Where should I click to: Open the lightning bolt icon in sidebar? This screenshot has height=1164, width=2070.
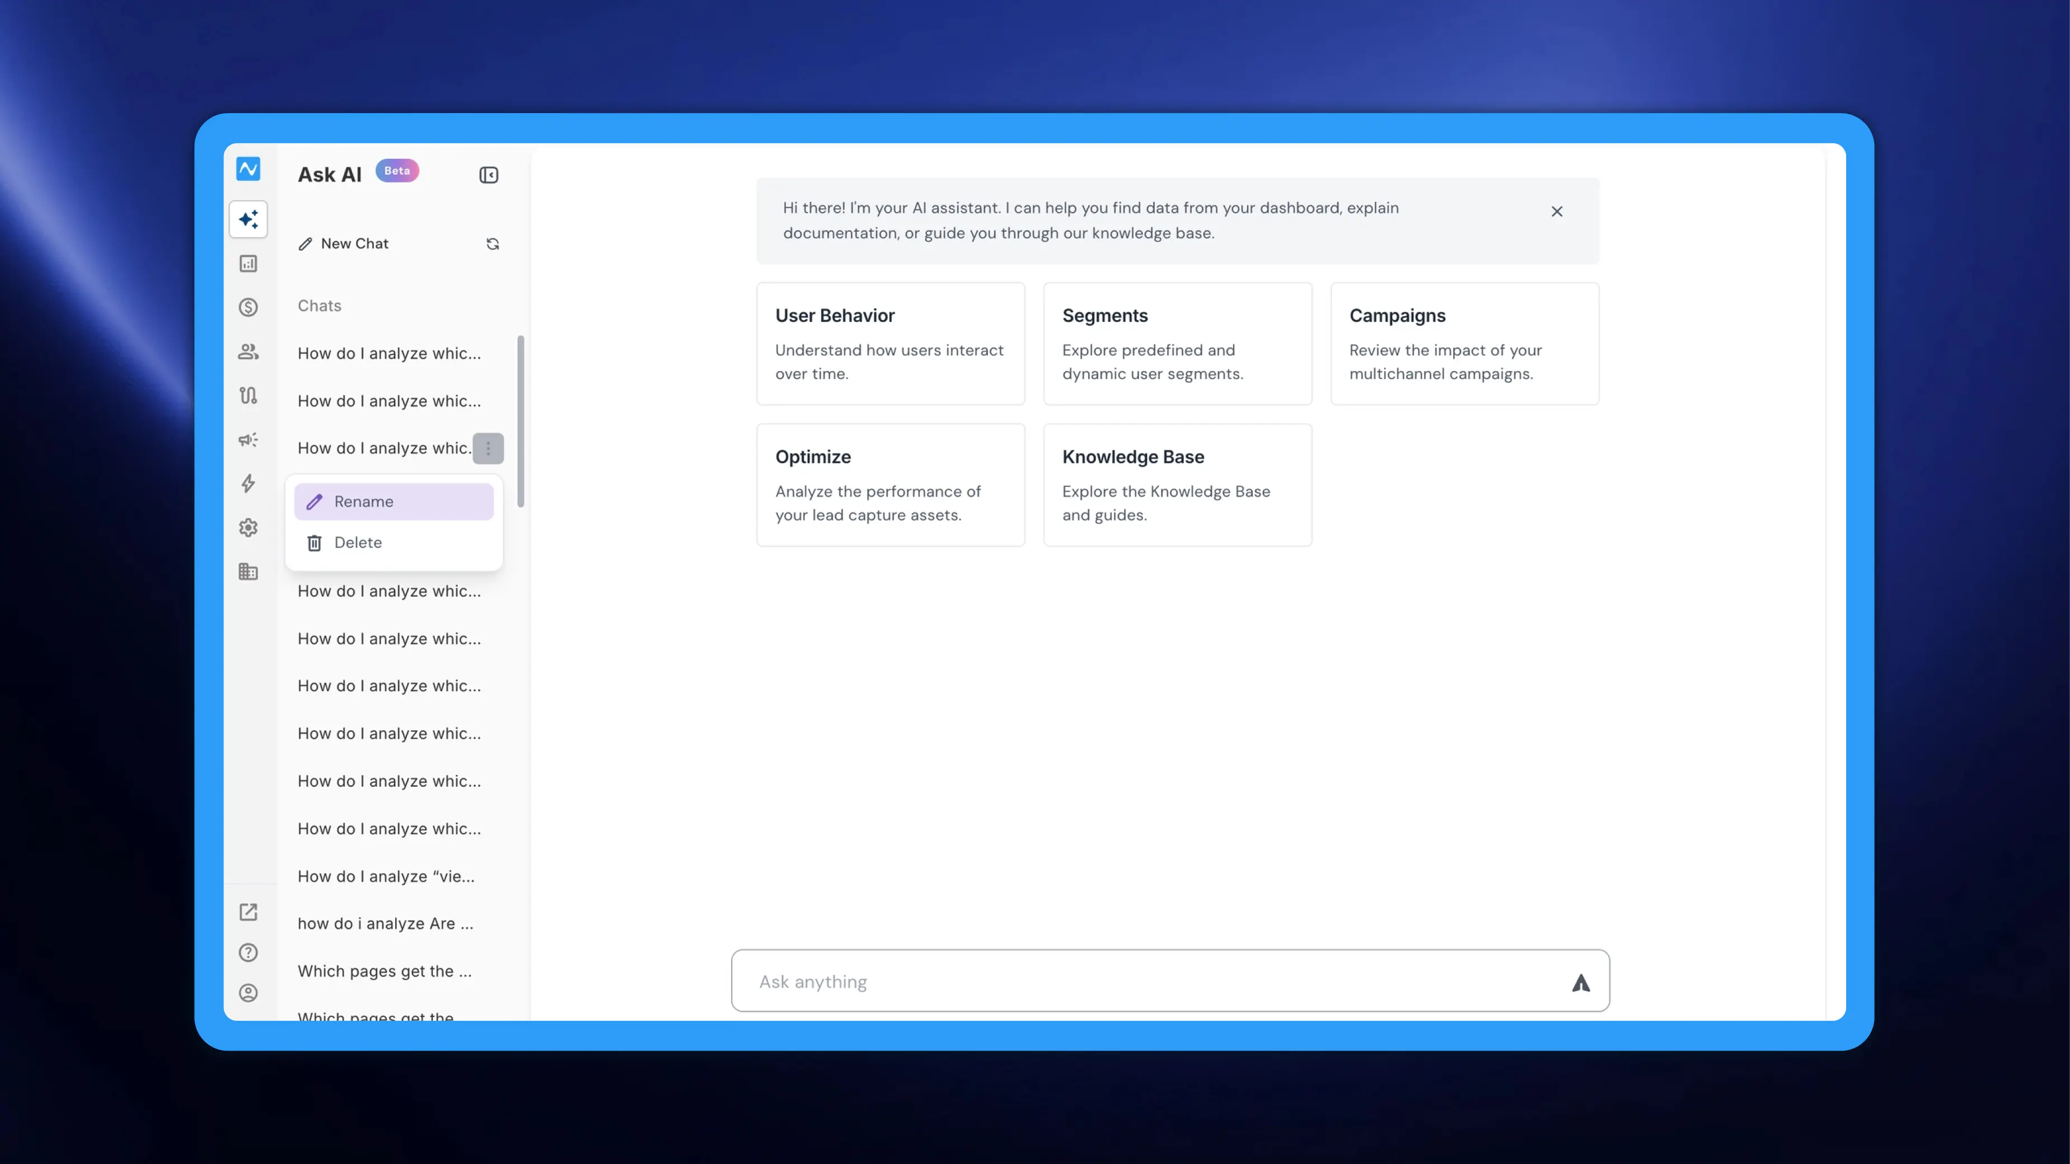point(249,484)
